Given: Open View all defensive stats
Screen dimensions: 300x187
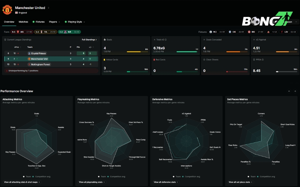Looking at the screenshot, I should [166, 182].
